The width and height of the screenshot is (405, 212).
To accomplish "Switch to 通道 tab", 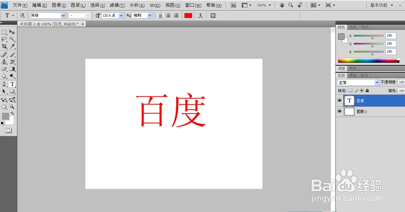I will point(353,76).
